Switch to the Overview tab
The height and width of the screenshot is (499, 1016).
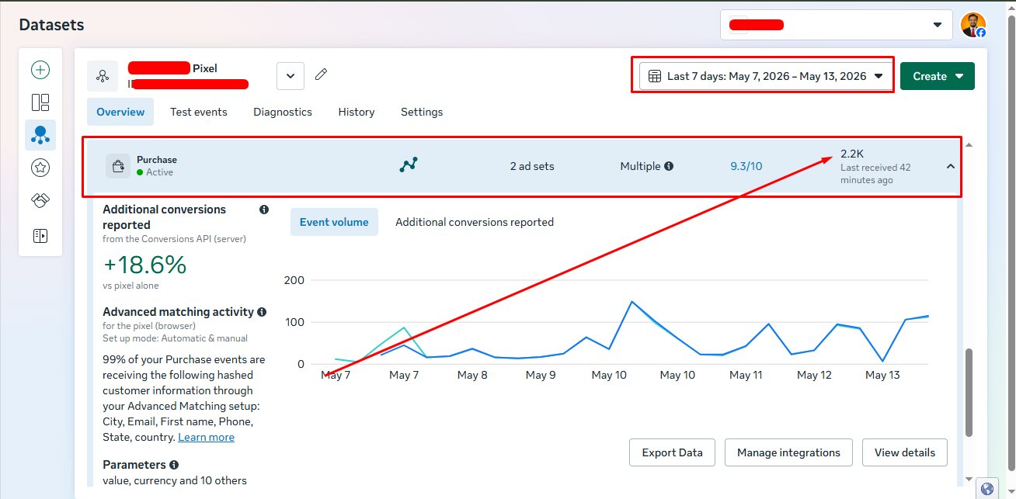tap(120, 112)
